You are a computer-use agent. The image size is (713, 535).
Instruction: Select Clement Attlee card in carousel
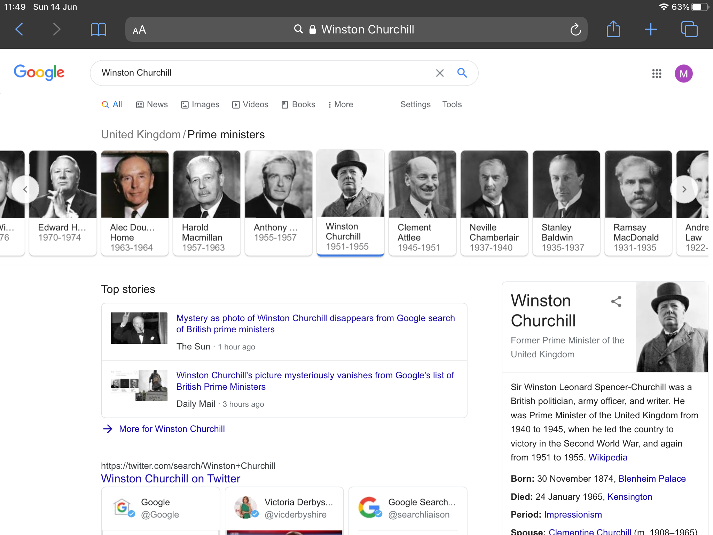tap(422, 203)
